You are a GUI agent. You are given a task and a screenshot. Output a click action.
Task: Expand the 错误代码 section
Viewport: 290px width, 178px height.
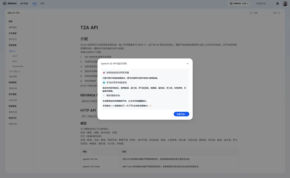(x=13, y=118)
